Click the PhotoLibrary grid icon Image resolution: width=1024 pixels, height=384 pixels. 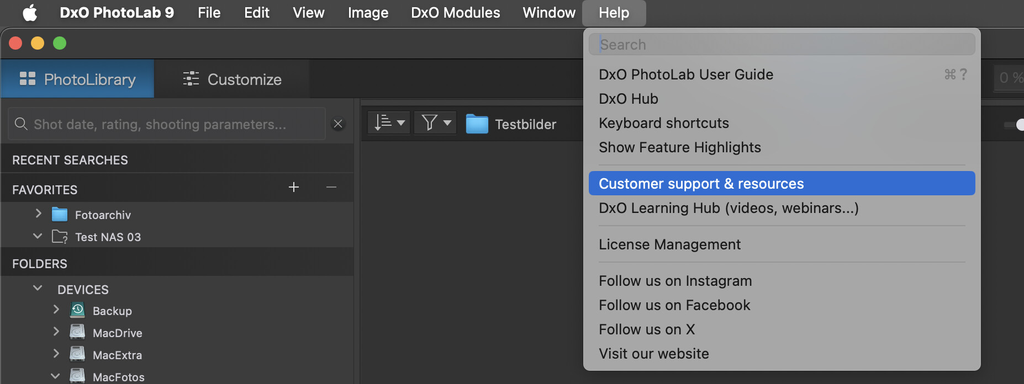point(28,79)
